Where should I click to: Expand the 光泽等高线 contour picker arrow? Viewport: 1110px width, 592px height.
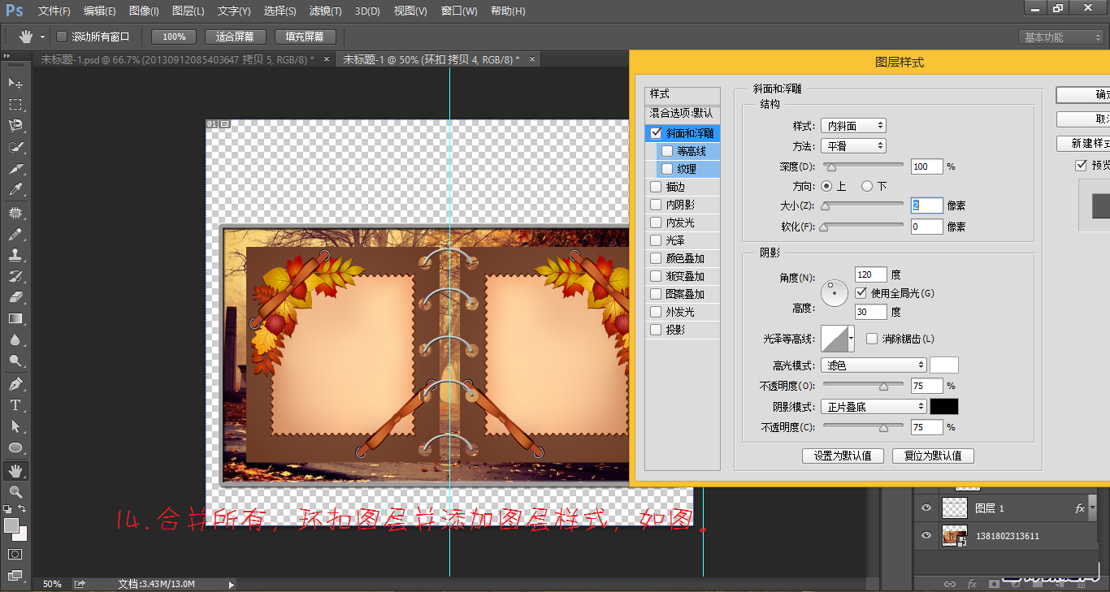click(x=851, y=338)
